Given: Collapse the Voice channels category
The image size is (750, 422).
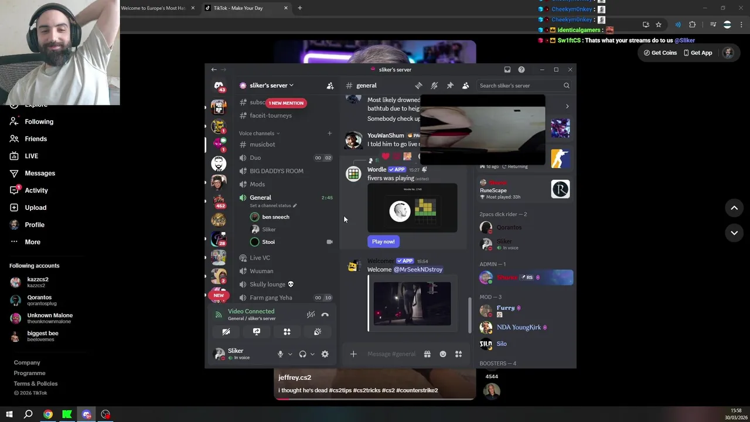Looking at the screenshot, I should click(x=259, y=134).
